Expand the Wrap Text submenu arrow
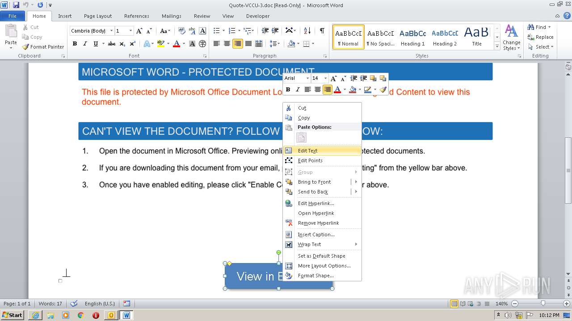Viewport: 572px width, 321px height. tap(356, 244)
